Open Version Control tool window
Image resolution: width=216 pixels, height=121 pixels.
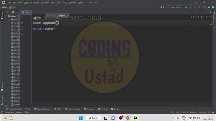click(13, 109)
